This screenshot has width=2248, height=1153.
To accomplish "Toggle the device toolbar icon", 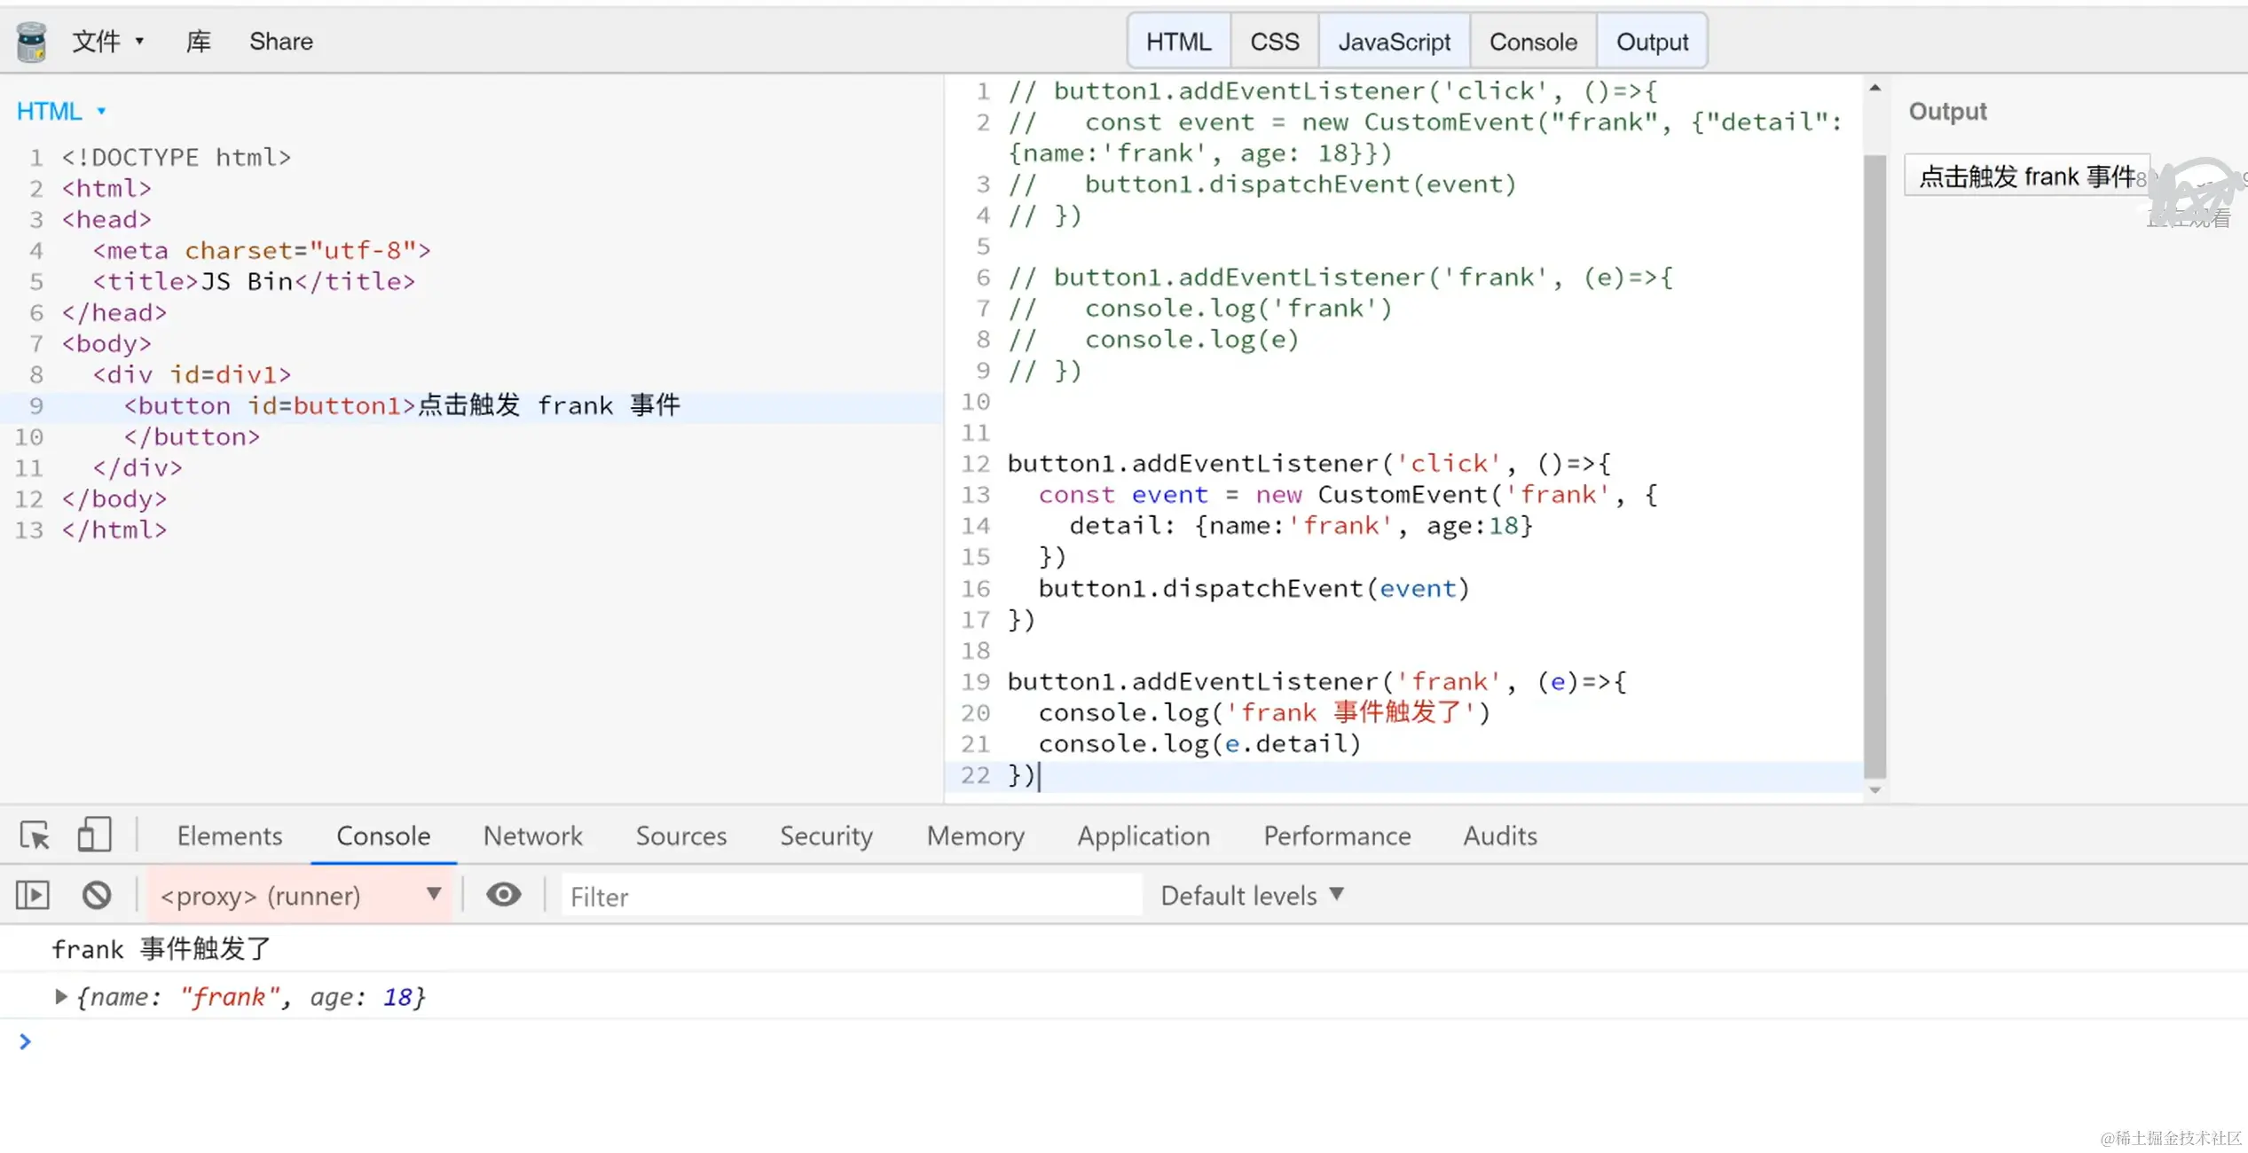I will tap(93, 835).
